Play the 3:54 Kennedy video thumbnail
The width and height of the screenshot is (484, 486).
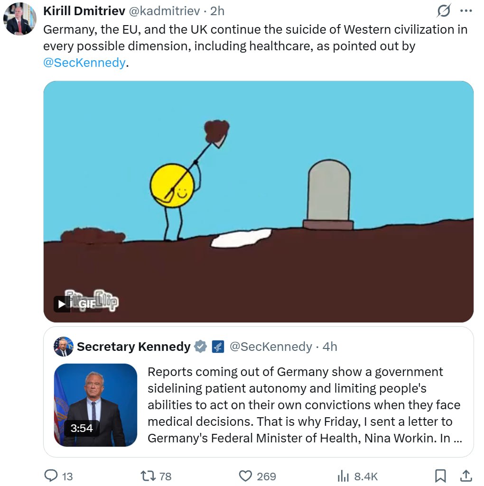pyautogui.click(x=95, y=404)
